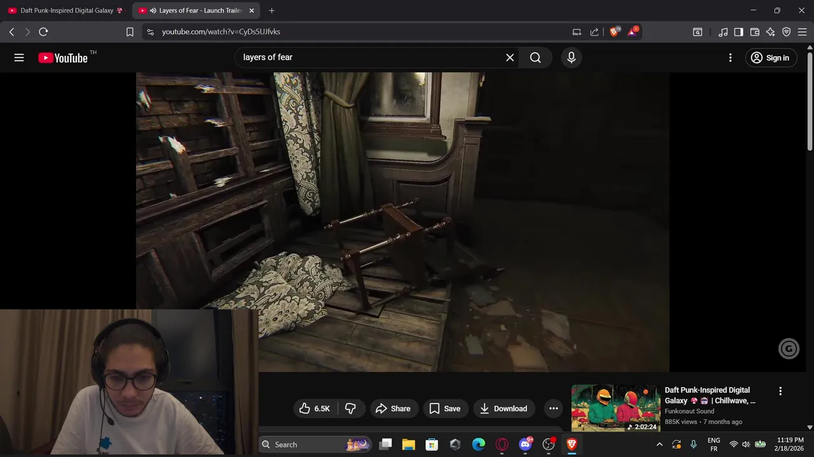Open volume and network quick settings

[x=746, y=444]
